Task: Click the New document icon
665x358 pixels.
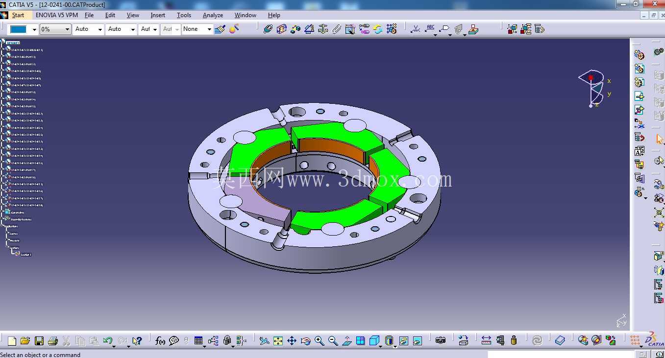Action: (x=12, y=341)
